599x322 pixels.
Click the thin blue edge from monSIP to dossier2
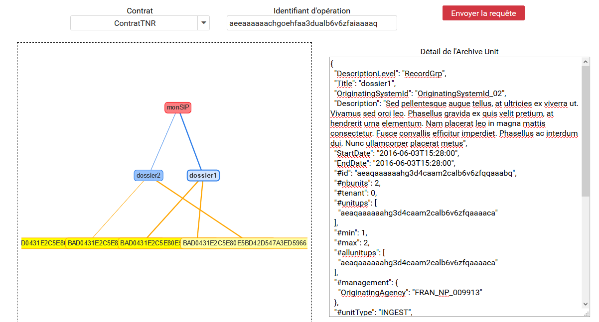(x=163, y=141)
